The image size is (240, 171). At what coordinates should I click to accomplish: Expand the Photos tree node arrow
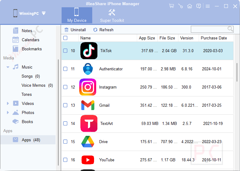(x=8, y=112)
